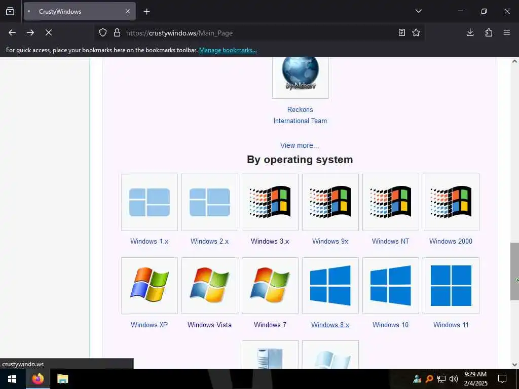Click Firefox icon in the taskbar

point(38,379)
